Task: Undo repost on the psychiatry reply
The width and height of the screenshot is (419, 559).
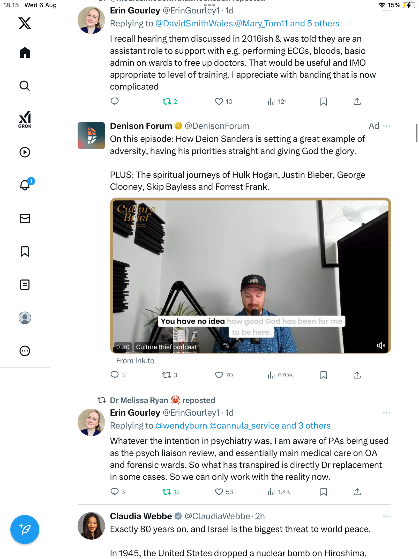Action: point(171,492)
